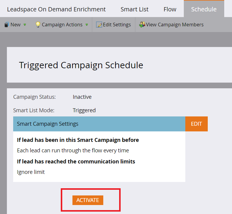The width and height of the screenshot is (232, 214).
Task: Switch to the Smart List tab
Action: (134, 9)
